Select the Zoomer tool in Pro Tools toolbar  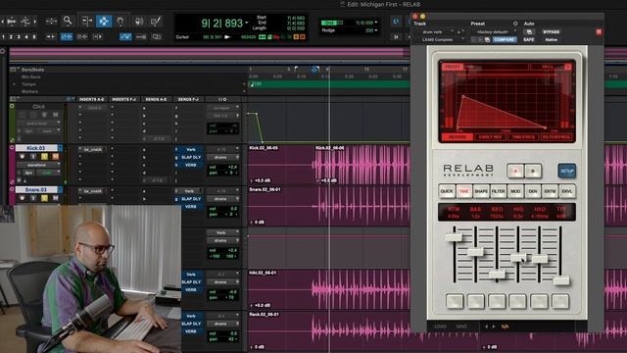point(68,20)
